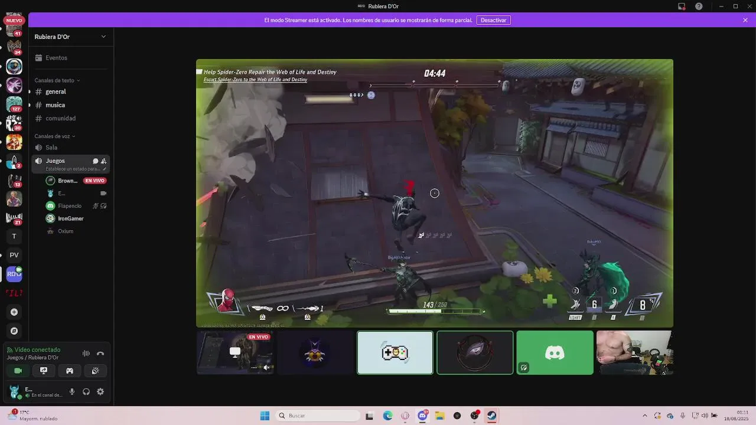Deafen audio with the headphones icon
756x425 pixels.
(x=86, y=391)
